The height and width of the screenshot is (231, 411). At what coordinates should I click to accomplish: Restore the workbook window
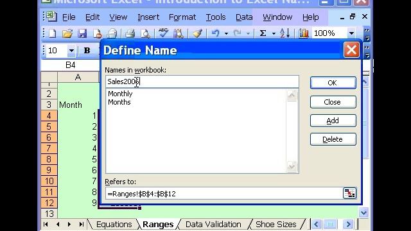tap(353, 17)
